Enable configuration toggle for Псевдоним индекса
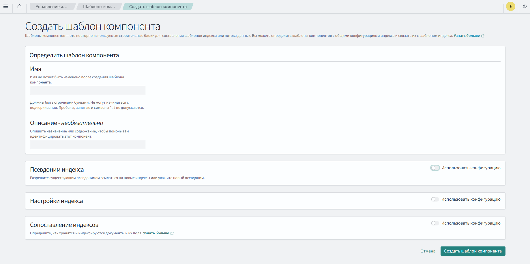The image size is (530, 264). (x=435, y=168)
